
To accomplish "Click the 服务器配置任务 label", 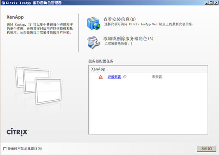I will pyautogui.click(x=101, y=61).
